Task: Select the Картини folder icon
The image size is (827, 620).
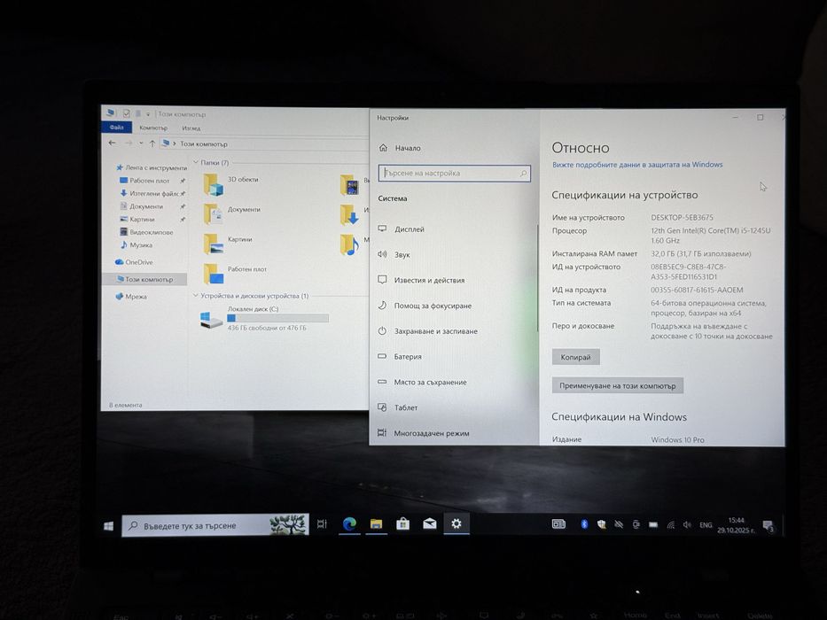Action: click(x=214, y=244)
